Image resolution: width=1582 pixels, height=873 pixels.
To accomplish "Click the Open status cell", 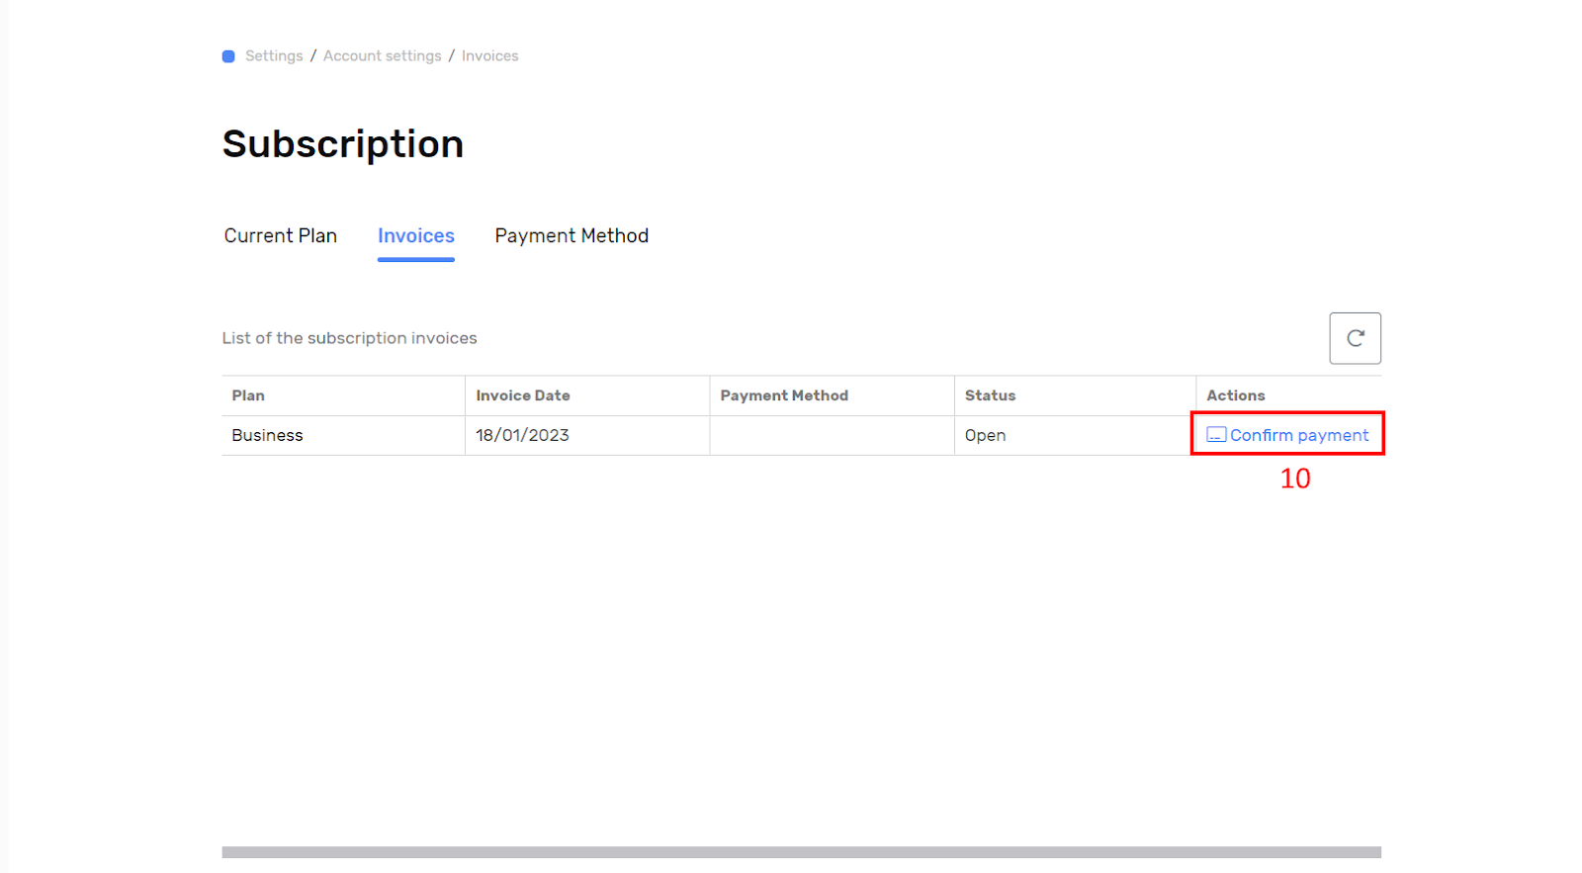I will pos(1075,435).
